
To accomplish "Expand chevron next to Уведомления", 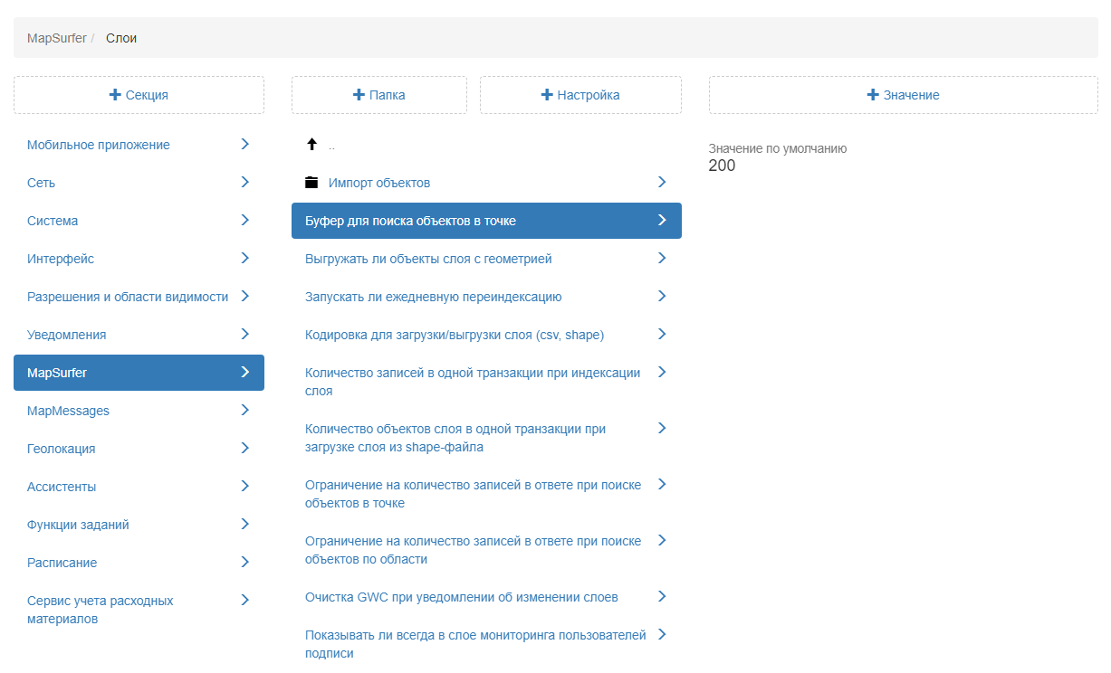I will [244, 334].
